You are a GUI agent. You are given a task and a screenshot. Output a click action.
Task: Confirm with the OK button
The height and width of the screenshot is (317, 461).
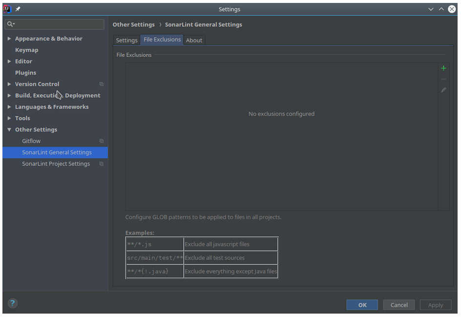(362, 305)
